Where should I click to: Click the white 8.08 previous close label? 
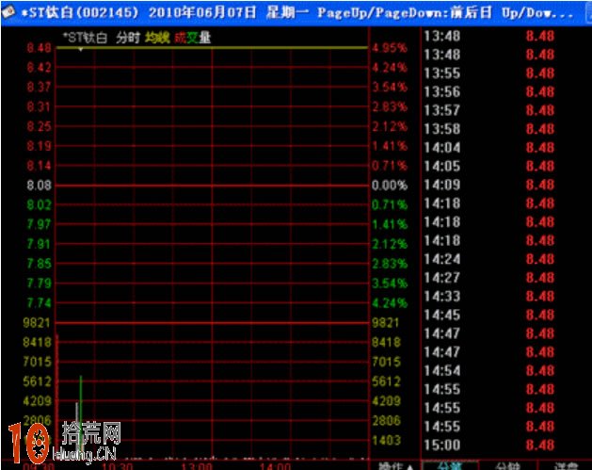(39, 186)
